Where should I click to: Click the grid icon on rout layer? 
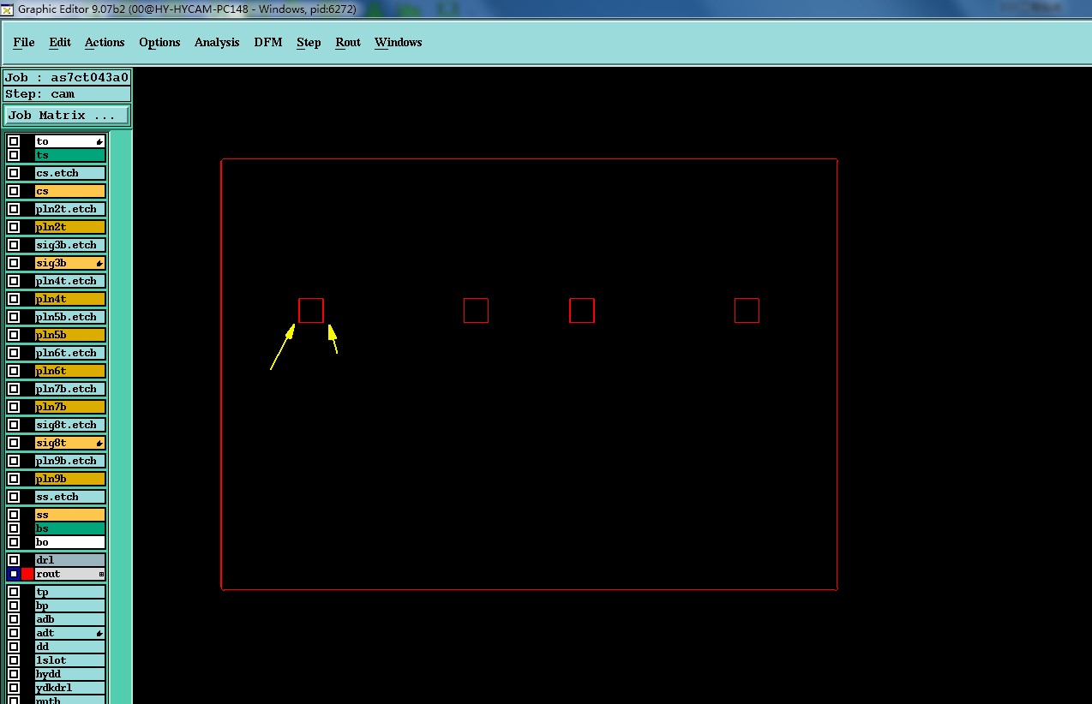coord(101,574)
